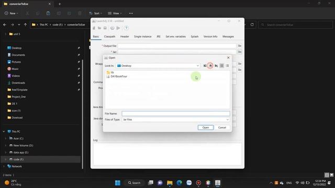This screenshot has height=188, width=335.
Task: Switch to the Version Info tab
Action: pyautogui.click(x=210, y=37)
